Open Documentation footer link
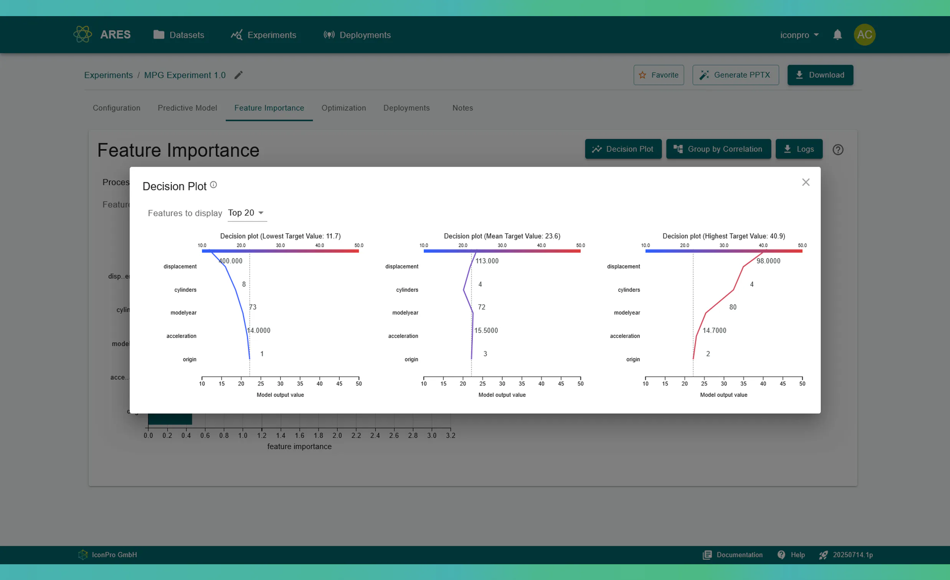 tap(732, 555)
